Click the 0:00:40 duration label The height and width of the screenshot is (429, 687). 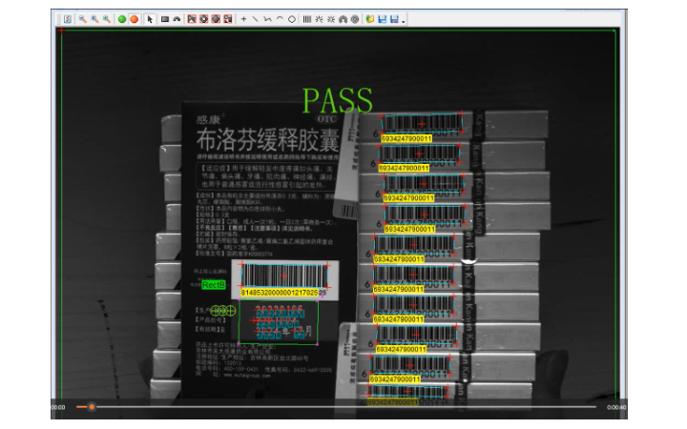[x=616, y=408]
